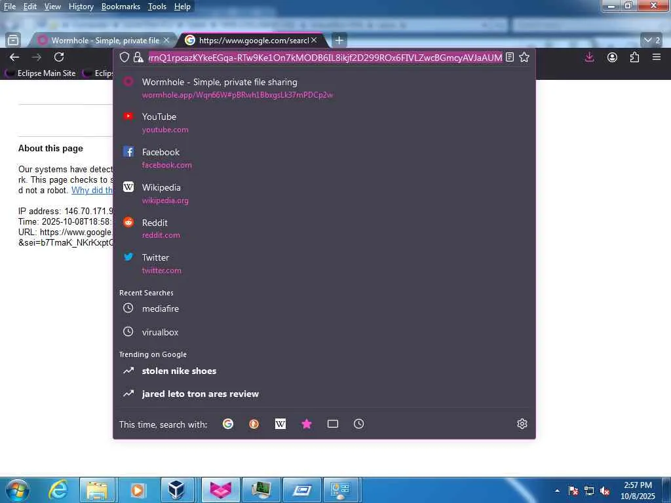Search bookmarks with the pink star icon
Viewport: 671px width, 503px height.
click(x=307, y=424)
